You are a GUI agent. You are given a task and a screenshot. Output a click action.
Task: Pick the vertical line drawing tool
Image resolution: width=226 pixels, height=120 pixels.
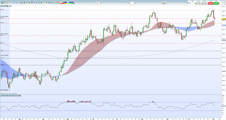17,3
